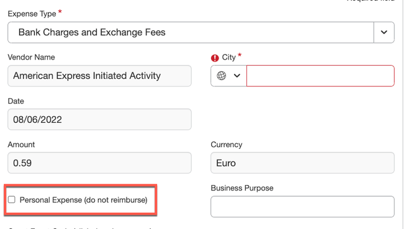Click the Currency label

(227, 145)
